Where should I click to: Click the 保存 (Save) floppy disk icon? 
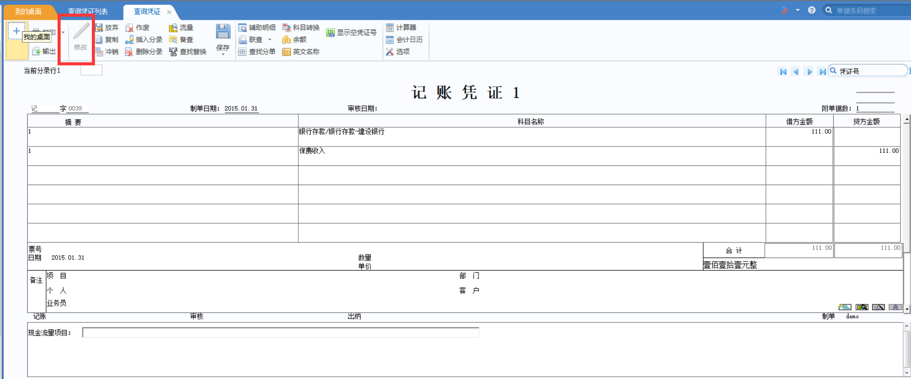coord(223,32)
